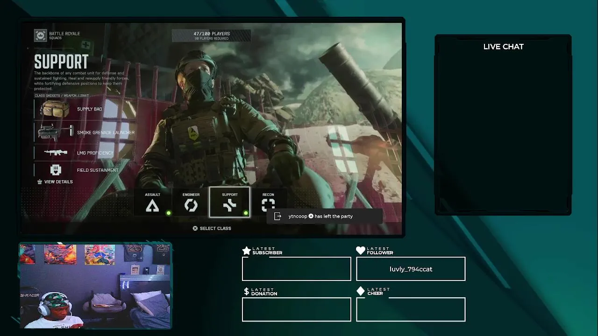Image resolution: width=598 pixels, height=336 pixels.
Task: Click the Latest Follower heart icon
Action: (360, 251)
